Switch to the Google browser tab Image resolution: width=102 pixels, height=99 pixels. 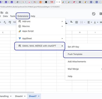pyautogui.click(x=24, y=2)
